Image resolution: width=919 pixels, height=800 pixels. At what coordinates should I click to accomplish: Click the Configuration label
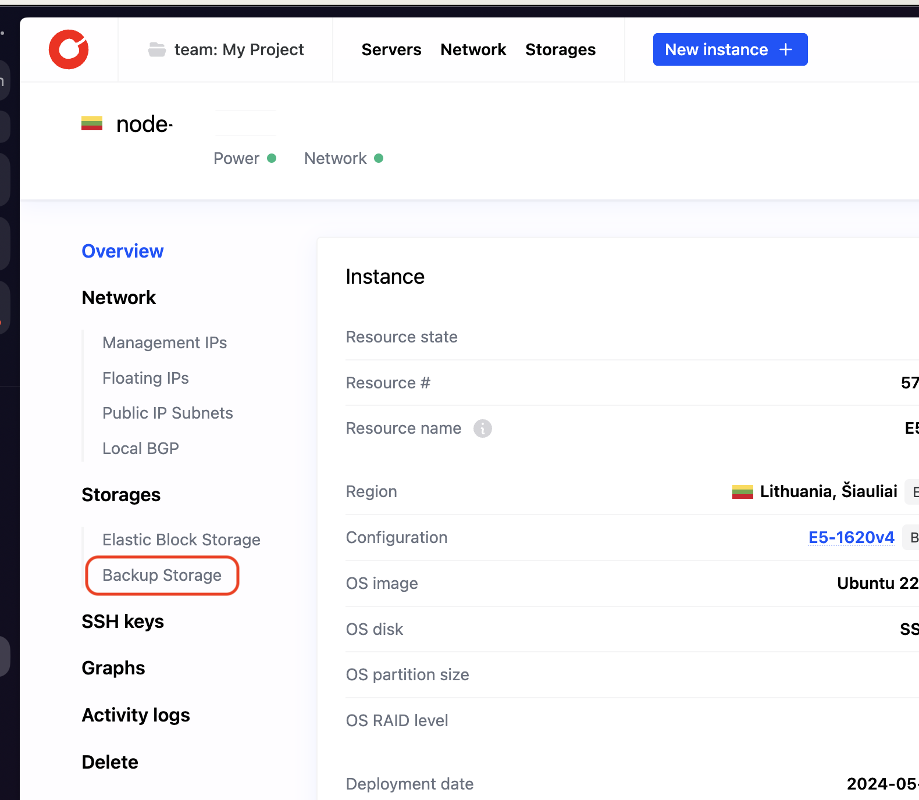point(397,538)
